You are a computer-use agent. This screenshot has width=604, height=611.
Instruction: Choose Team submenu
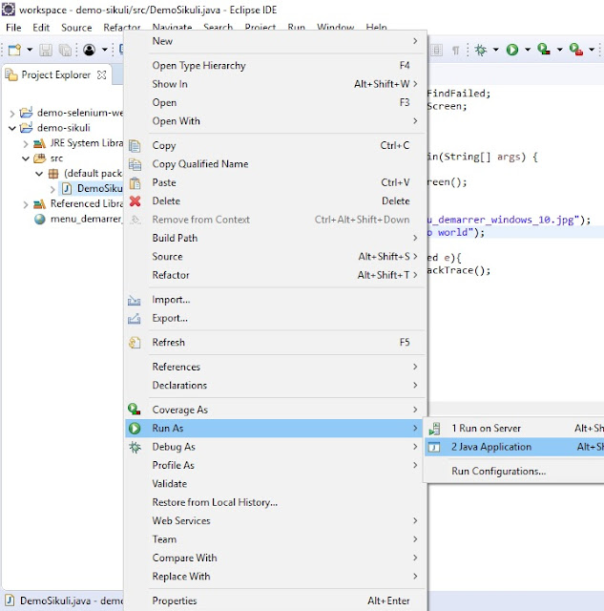click(276, 538)
